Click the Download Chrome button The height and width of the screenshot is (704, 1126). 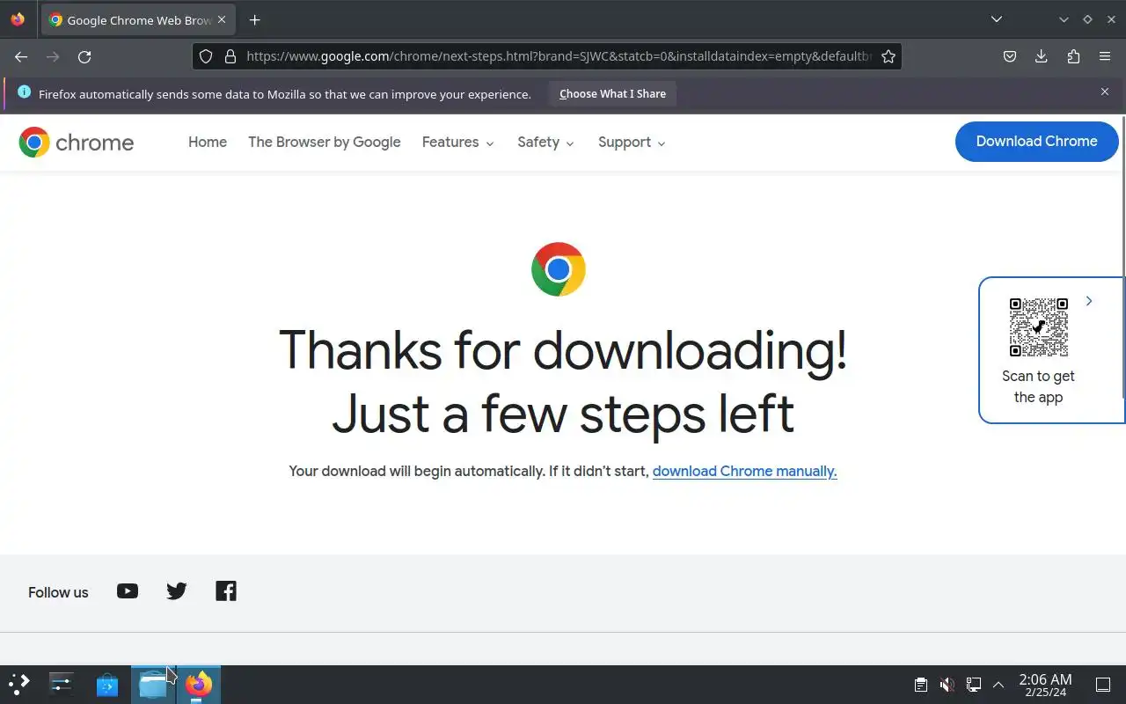[1036, 142]
